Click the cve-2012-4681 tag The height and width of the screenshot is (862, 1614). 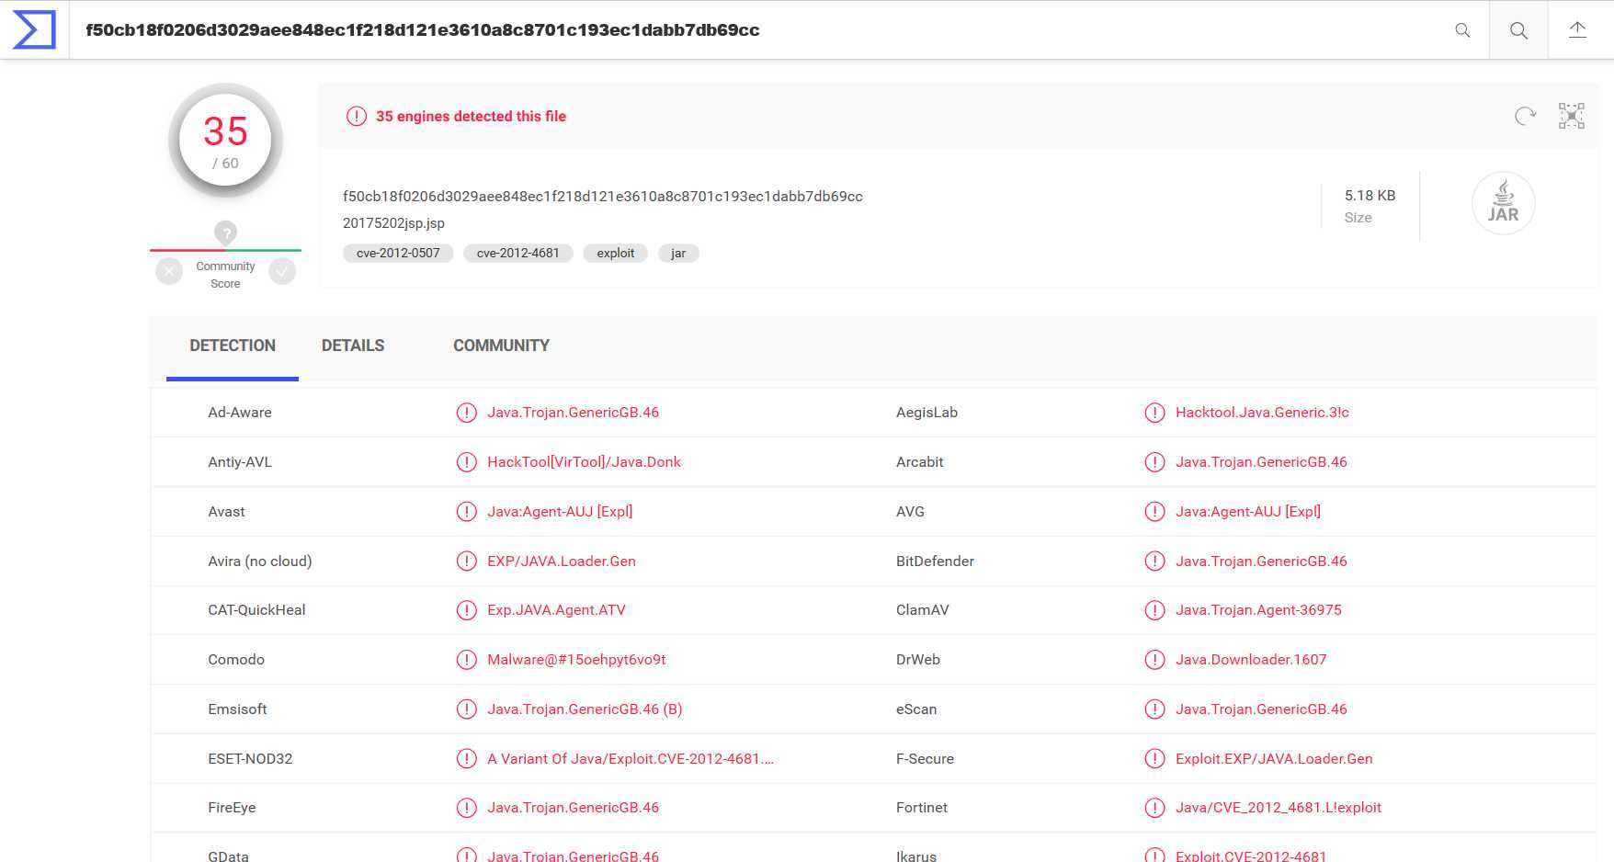tap(518, 253)
